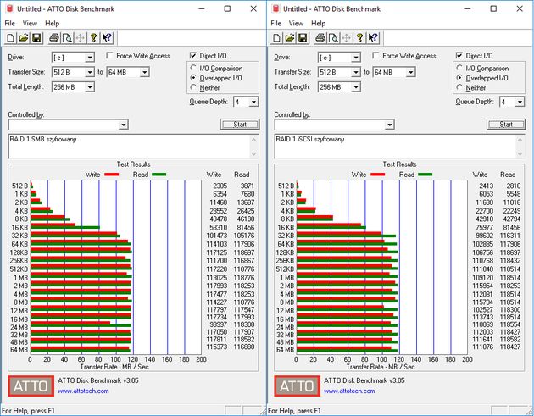
Task: Click Start button in right window
Action: (x=506, y=125)
